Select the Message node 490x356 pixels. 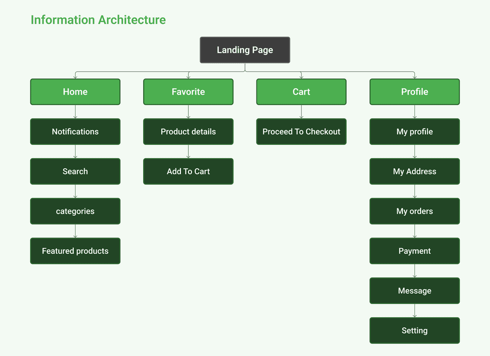coord(415,291)
